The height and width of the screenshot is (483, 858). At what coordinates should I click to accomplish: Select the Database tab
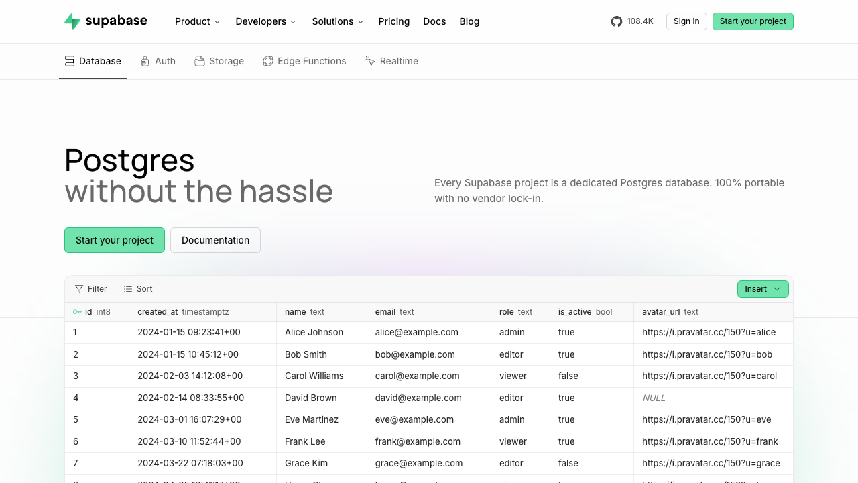click(93, 61)
